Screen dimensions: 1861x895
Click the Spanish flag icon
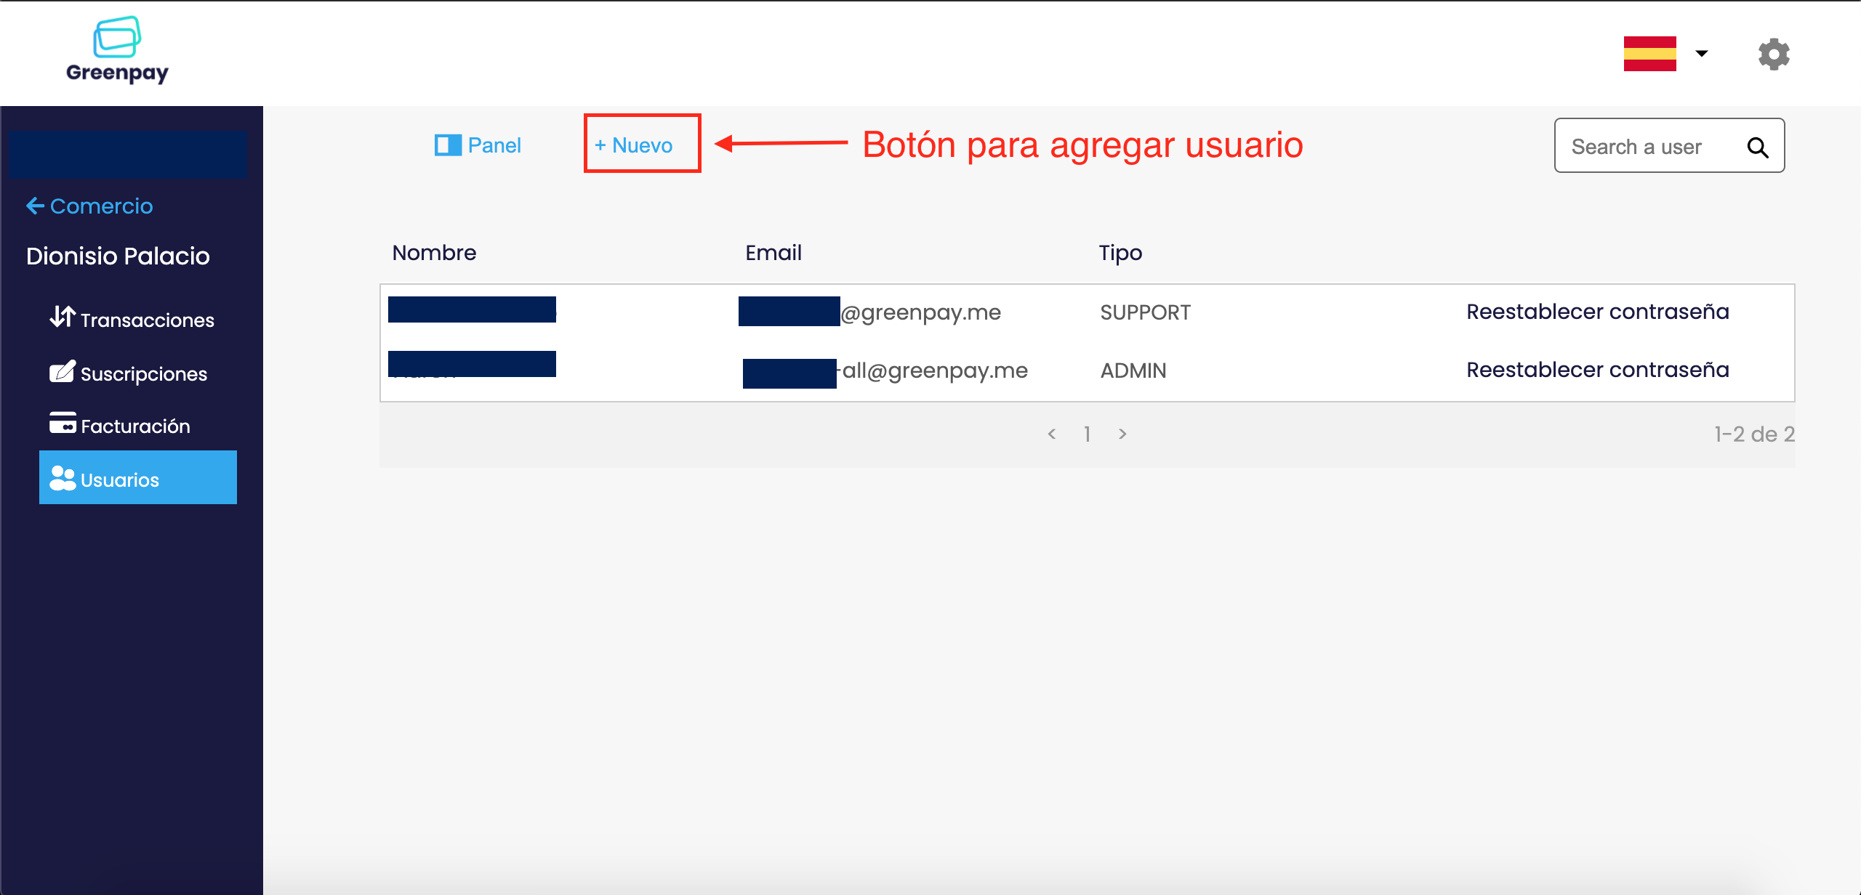click(x=1649, y=54)
